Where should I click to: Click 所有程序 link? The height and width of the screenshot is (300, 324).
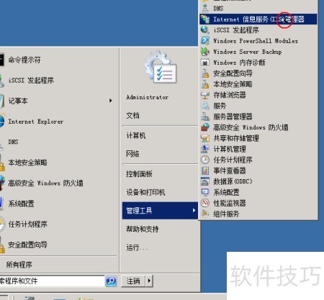pos(19,265)
